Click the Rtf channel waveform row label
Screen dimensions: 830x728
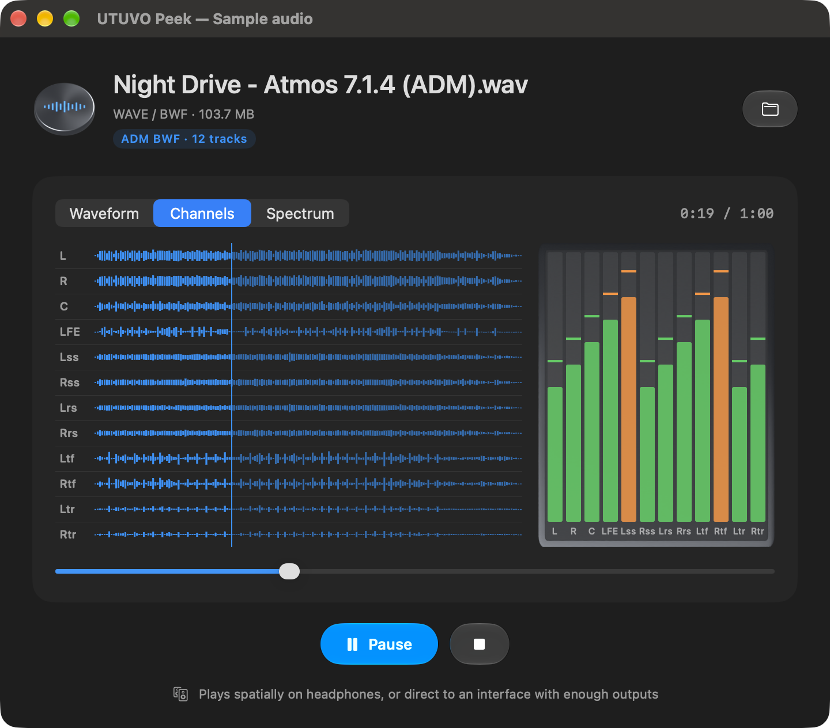pos(68,484)
